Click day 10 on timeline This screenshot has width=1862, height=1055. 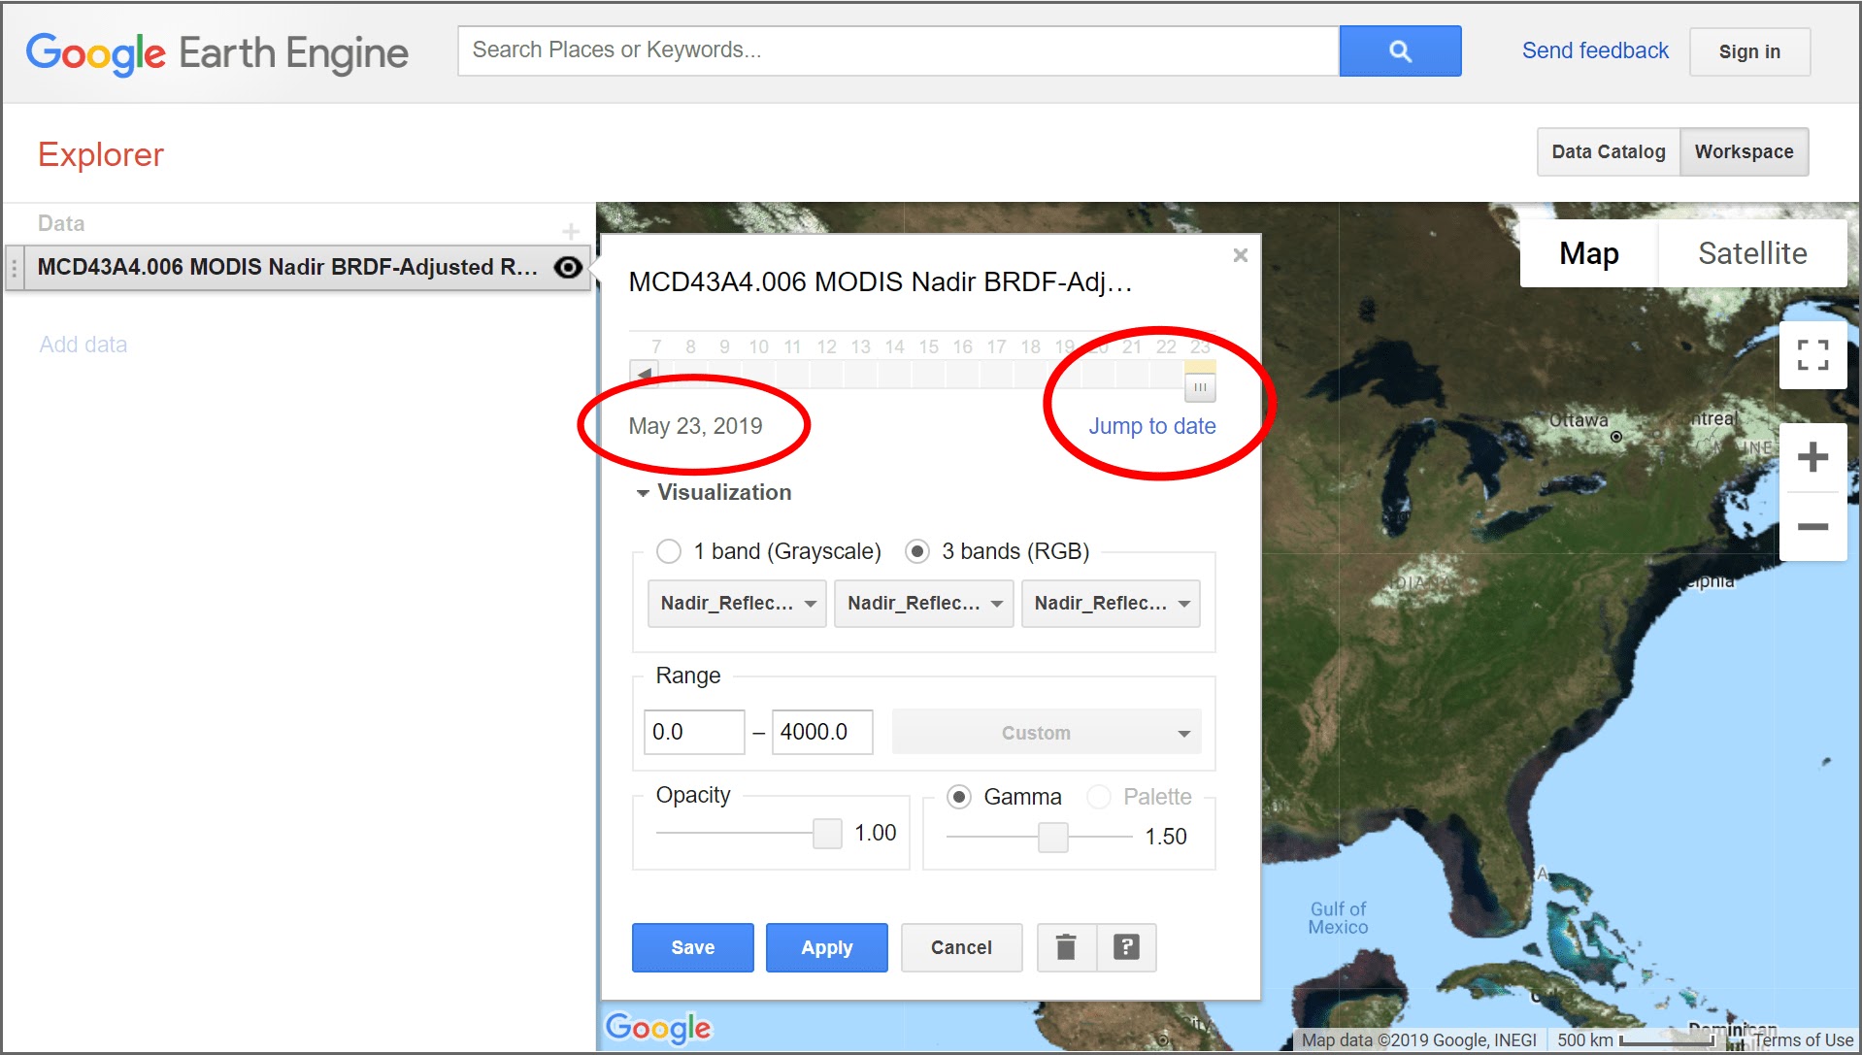pyautogui.click(x=758, y=346)
